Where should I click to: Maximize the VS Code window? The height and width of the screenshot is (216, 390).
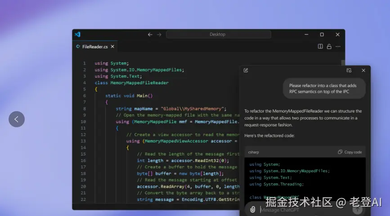(x=322, y=35)
